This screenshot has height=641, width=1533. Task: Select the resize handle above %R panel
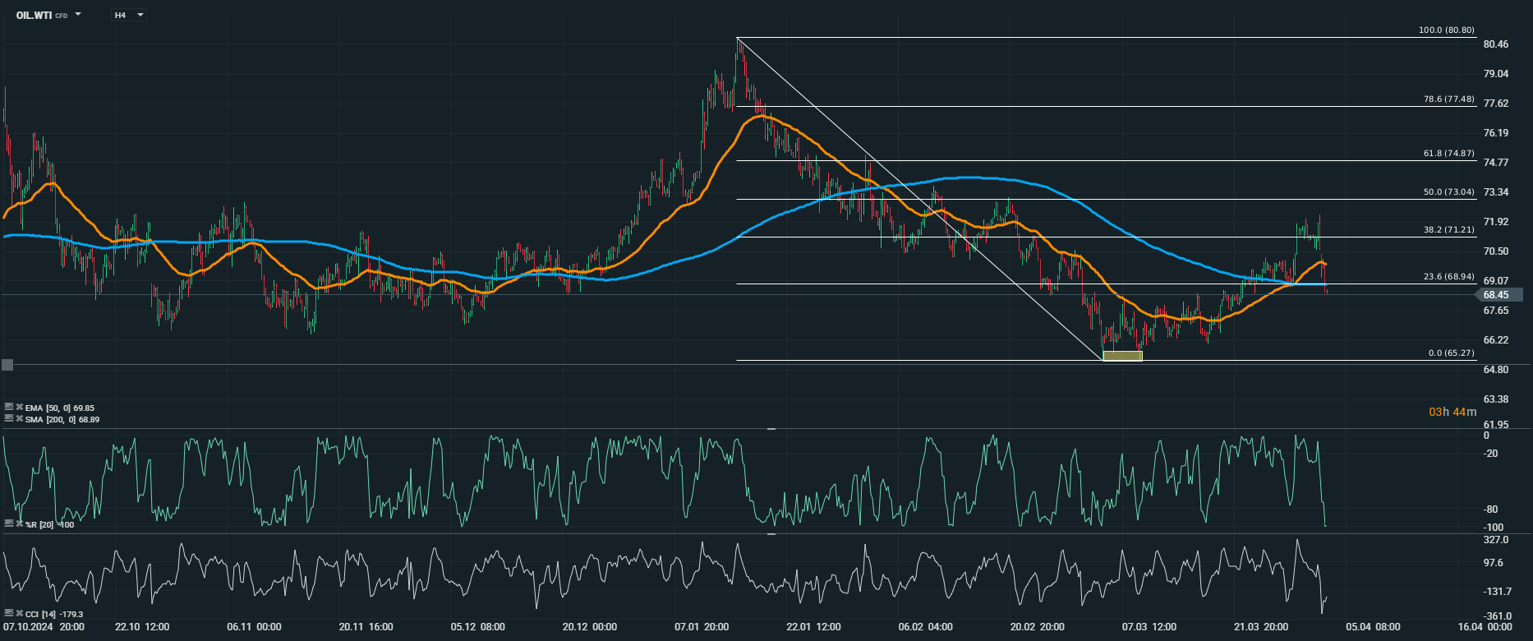[x=771, y=429]
